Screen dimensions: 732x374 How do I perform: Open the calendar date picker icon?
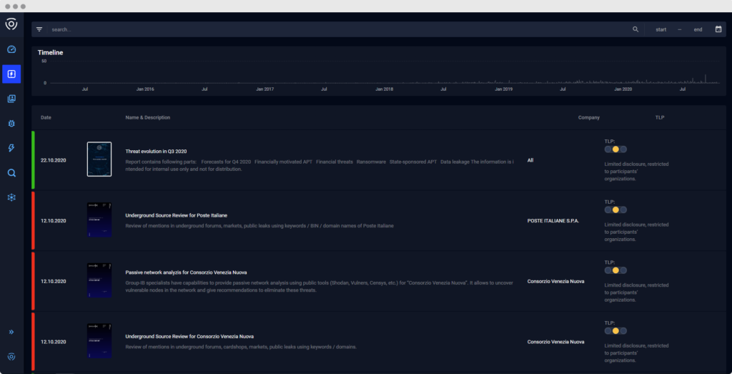point(718,29)
